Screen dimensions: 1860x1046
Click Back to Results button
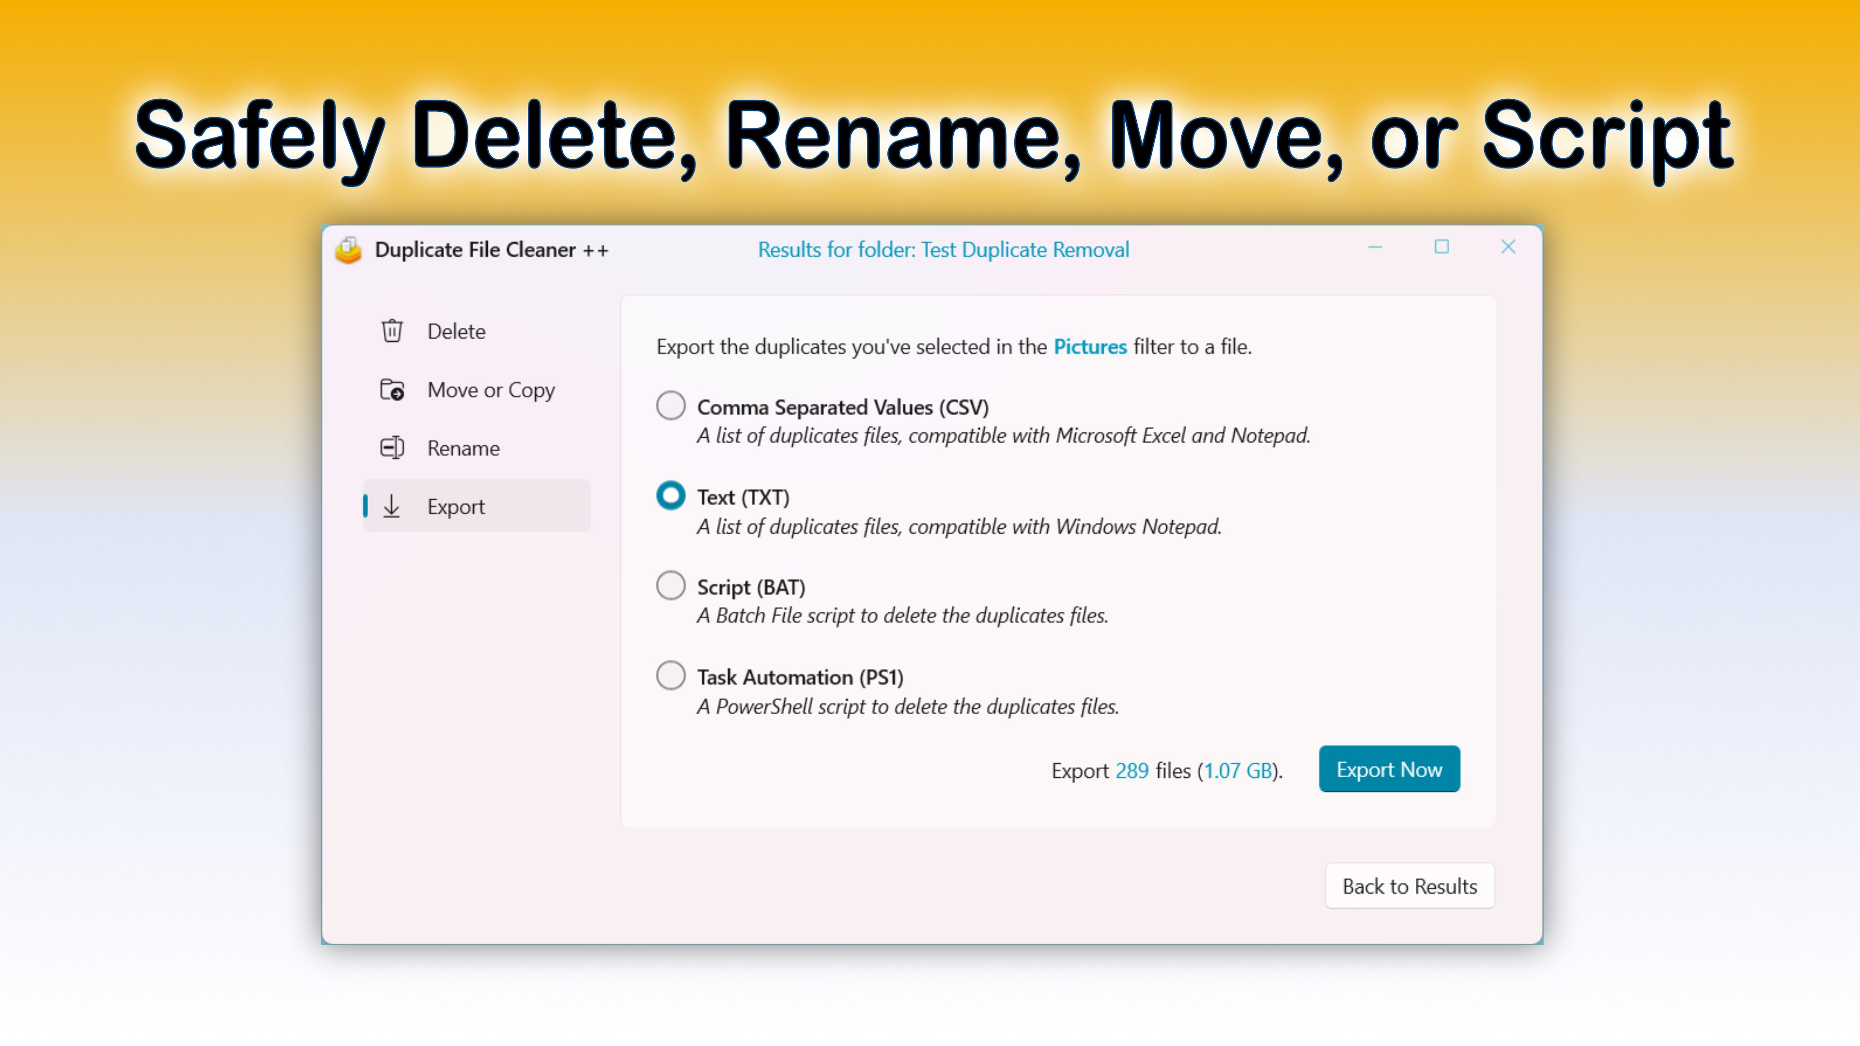click(1410, 887)
